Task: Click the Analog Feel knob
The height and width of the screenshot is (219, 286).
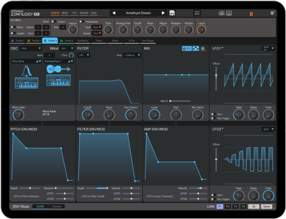Action: click(123, 30)
